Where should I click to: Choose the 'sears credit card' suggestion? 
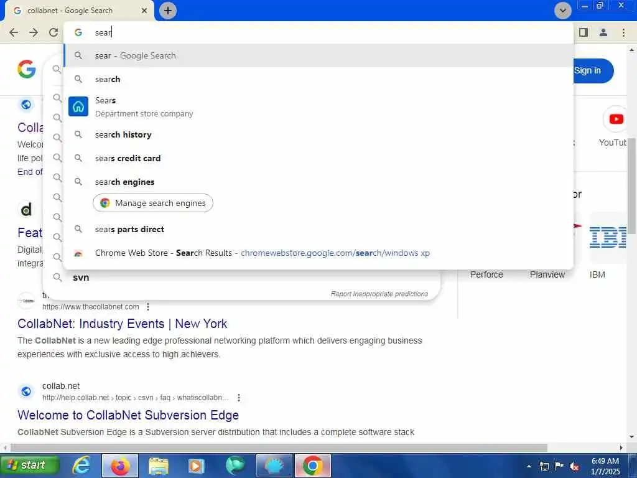tap(318, 158)
